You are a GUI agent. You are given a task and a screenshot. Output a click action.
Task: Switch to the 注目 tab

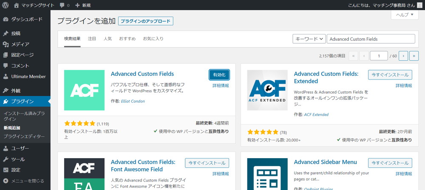(92, 39)
